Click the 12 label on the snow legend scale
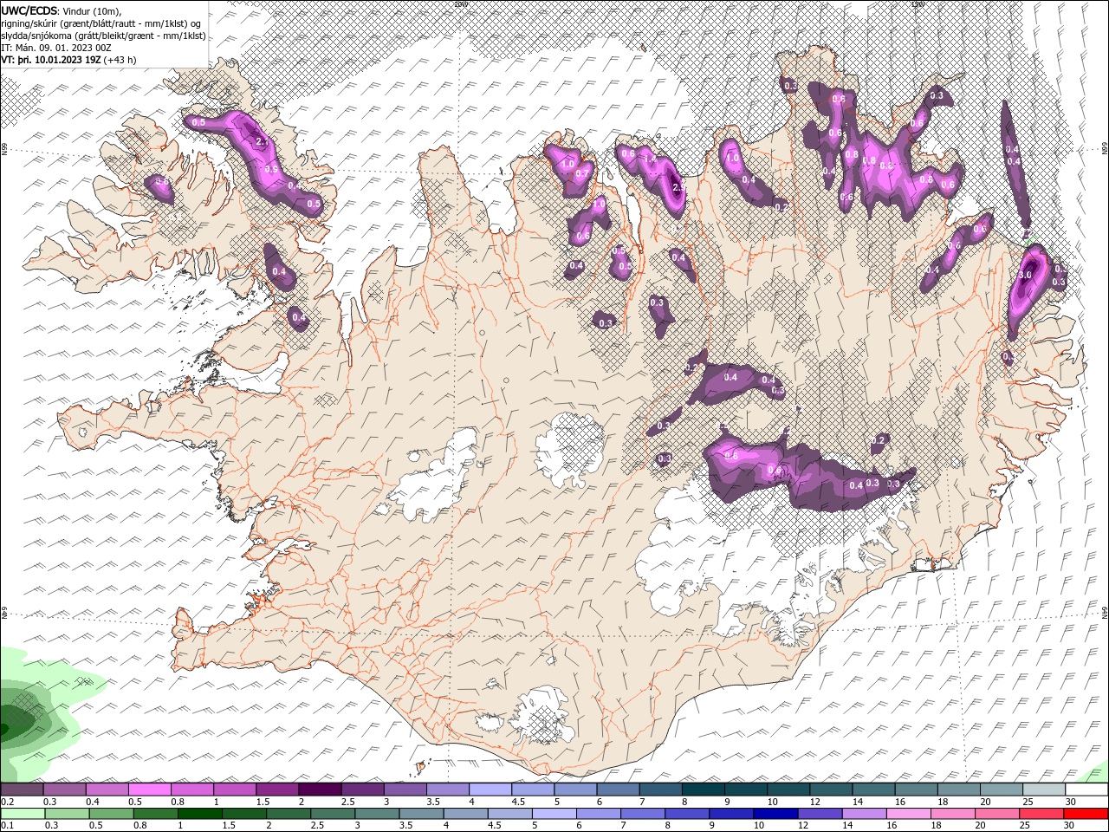 [x=814, y=802]
